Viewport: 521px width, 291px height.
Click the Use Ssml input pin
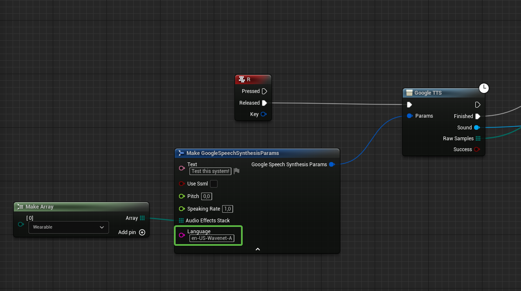(182, 184)
